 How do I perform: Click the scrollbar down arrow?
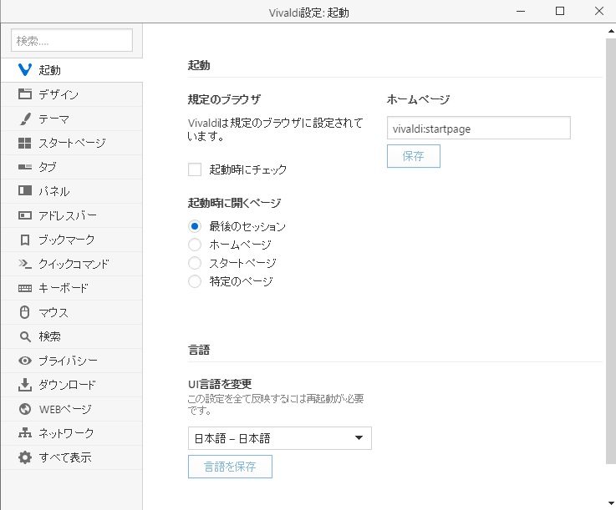pyautogui.click(x=611, y=503)
